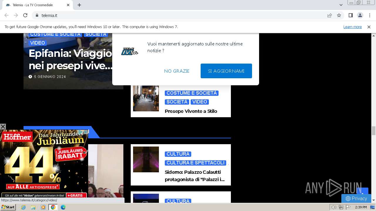Click the clock icon beside 5 GENNAIO 2024
376x211 pixels.
coord(30,77)
